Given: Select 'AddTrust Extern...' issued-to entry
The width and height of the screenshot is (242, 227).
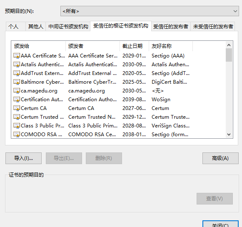Looking at the screenshot, I should [x=42, y=73].
